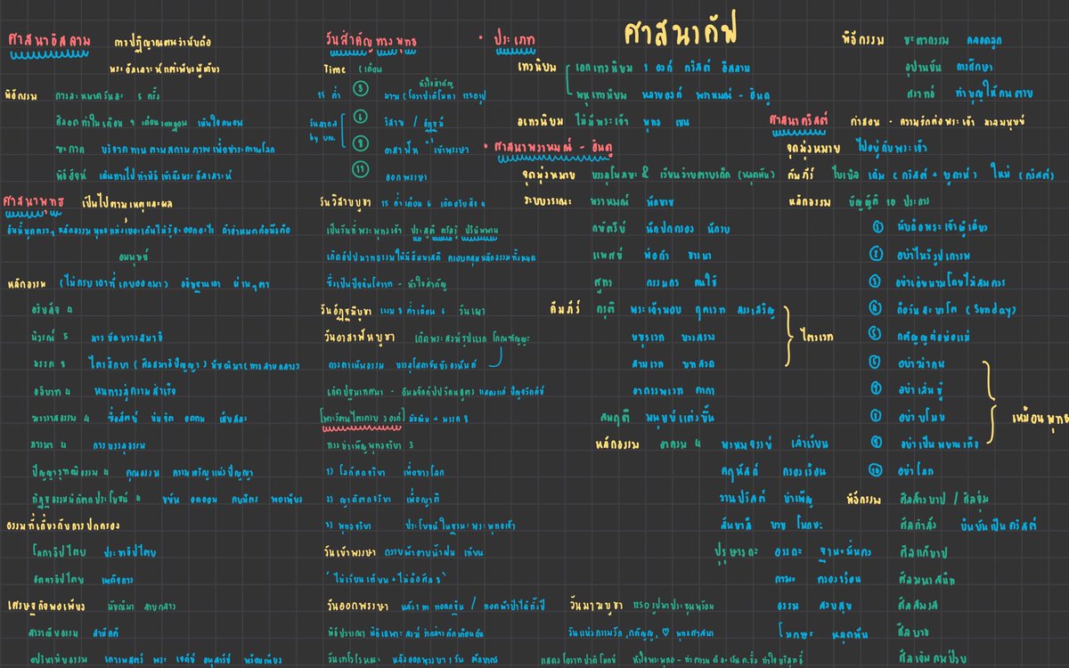Click the text "ศีลแก้บาป"
This screenshot has width=1069, height=668.
pyautogui.click(x=922, y=553)
